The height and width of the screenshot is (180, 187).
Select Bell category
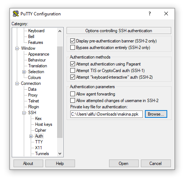[31, 37]
